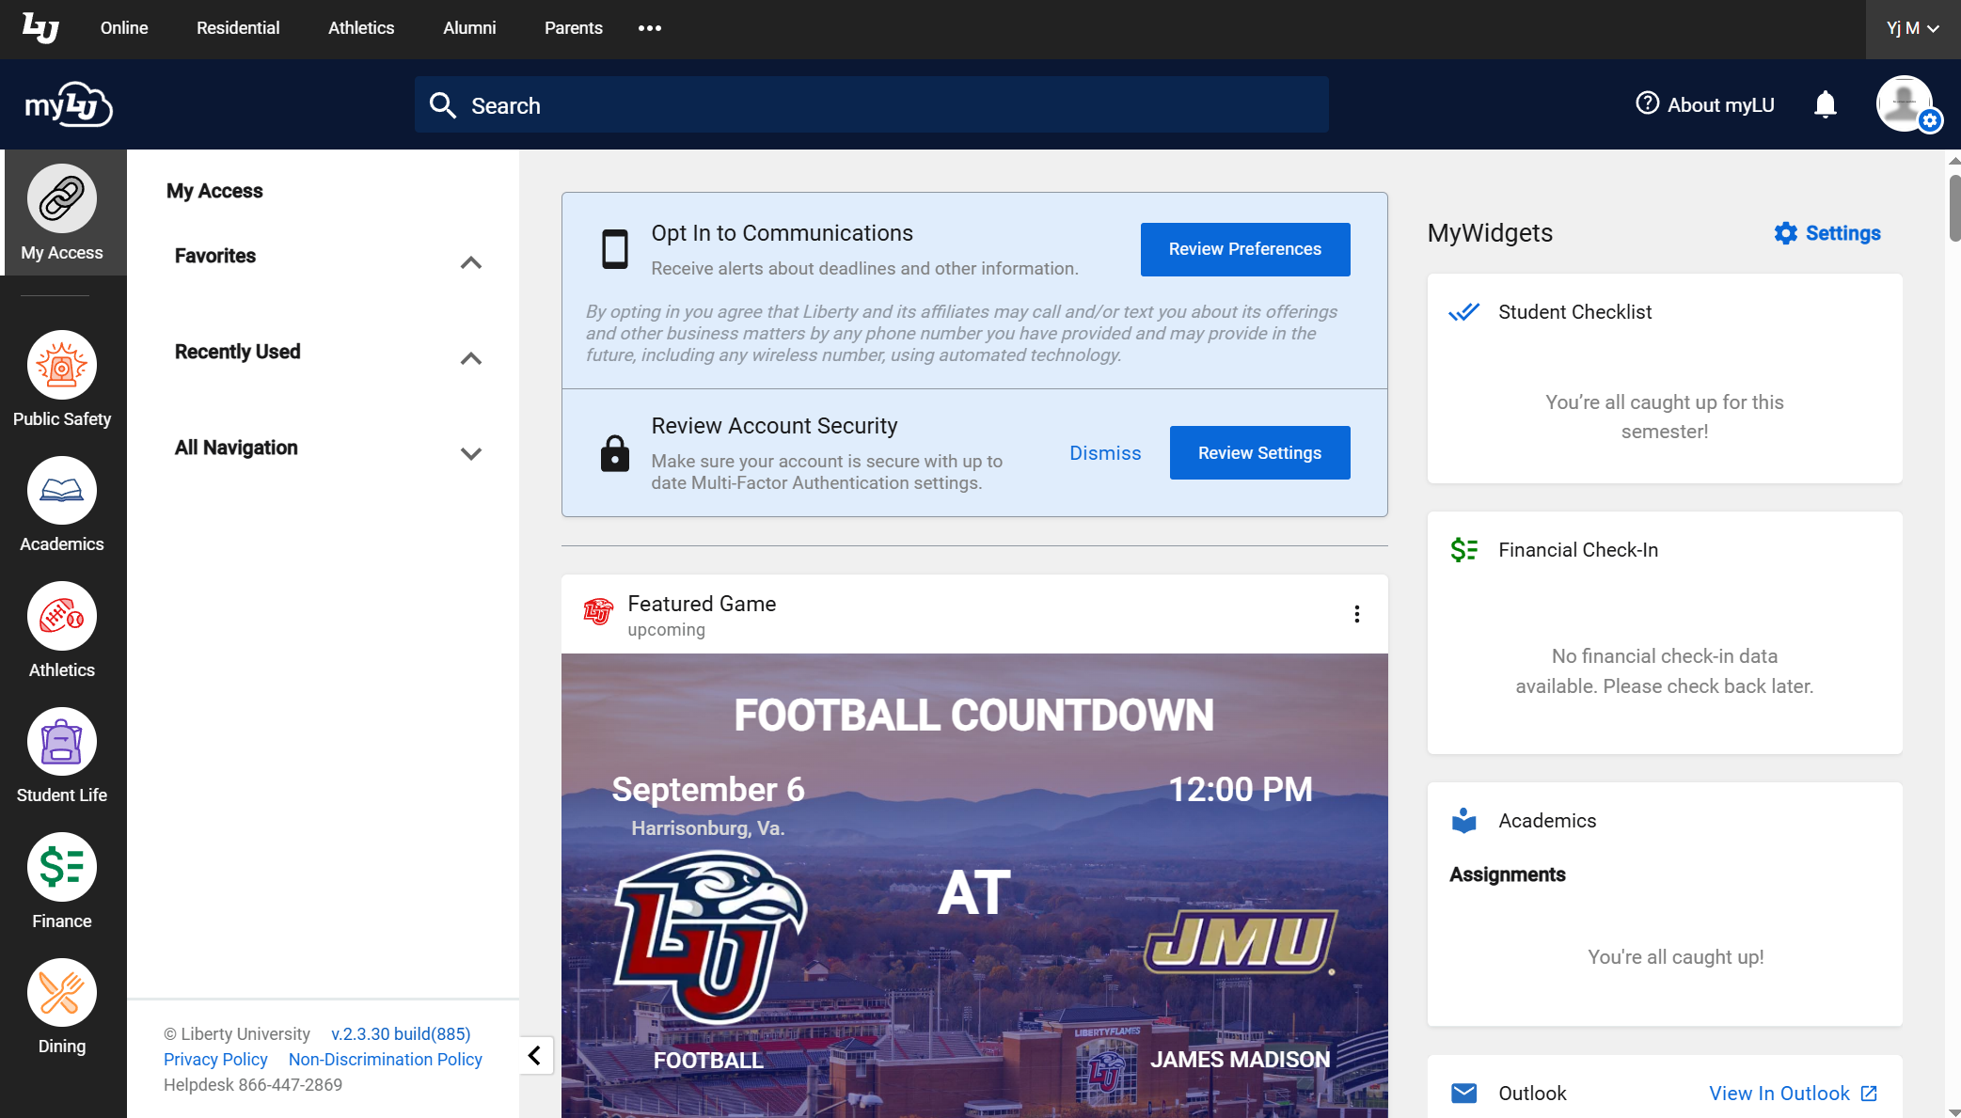1961x1118 pixels.
Task: Click the Outlook envelope icon
Action: pos(1463,1093)
